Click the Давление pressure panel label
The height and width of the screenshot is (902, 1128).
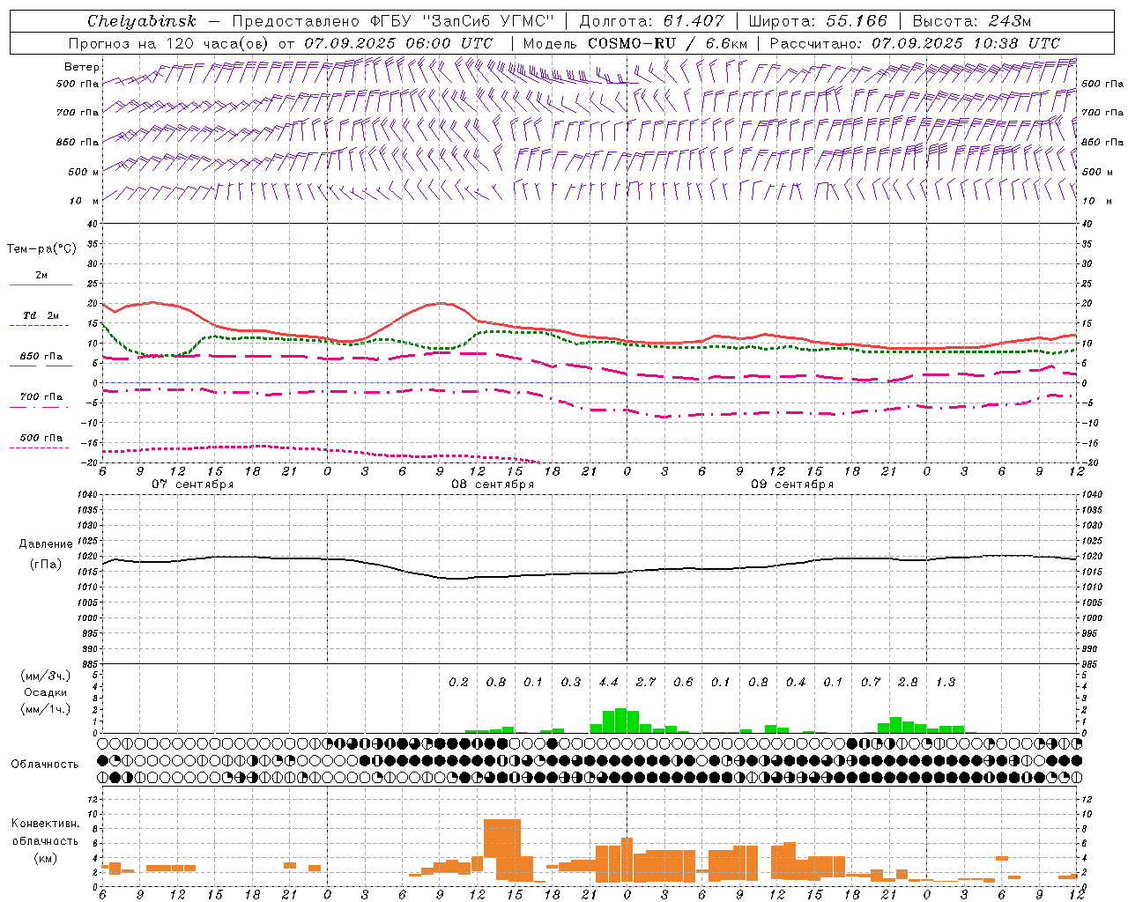click(46, 544)
